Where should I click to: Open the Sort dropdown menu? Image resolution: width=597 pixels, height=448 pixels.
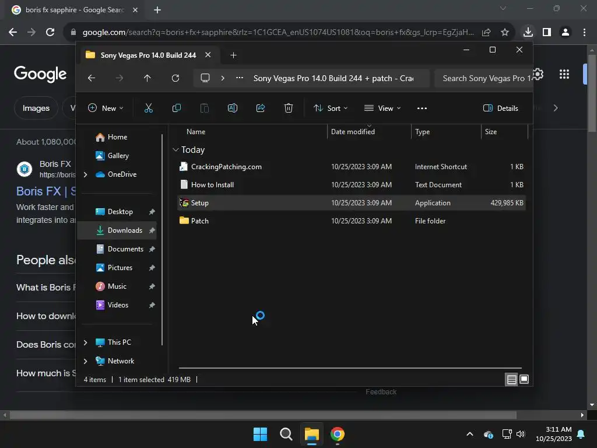(331, 108)
